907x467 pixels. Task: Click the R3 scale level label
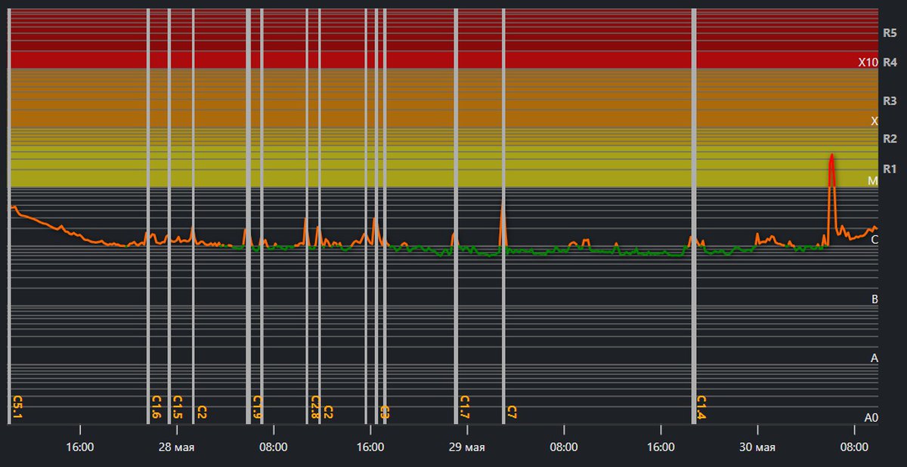click(x=890, y=101)
